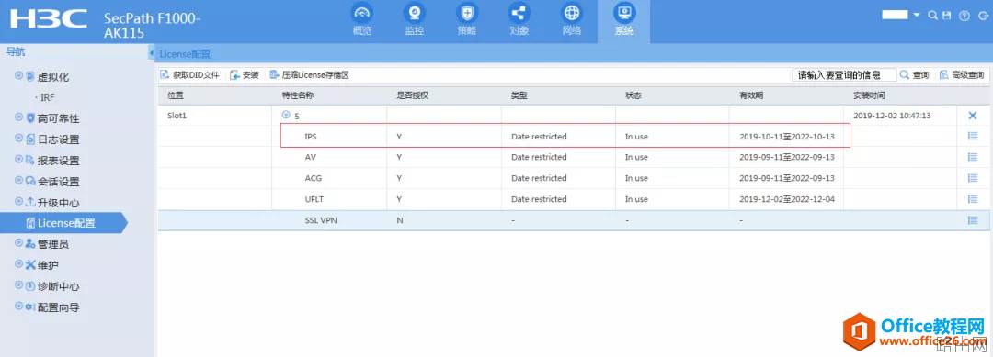This screenshot has width=993, height=357.
Task: Click 升级中心 upload icon
Action: (30, 202)
